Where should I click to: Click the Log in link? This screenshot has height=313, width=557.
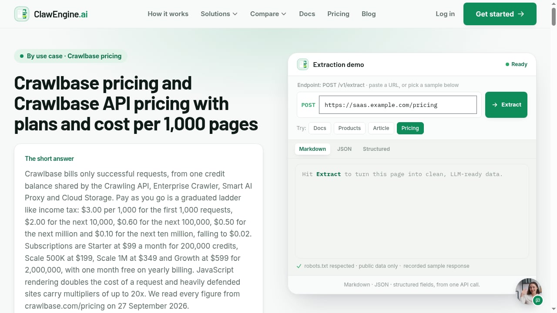445,14
